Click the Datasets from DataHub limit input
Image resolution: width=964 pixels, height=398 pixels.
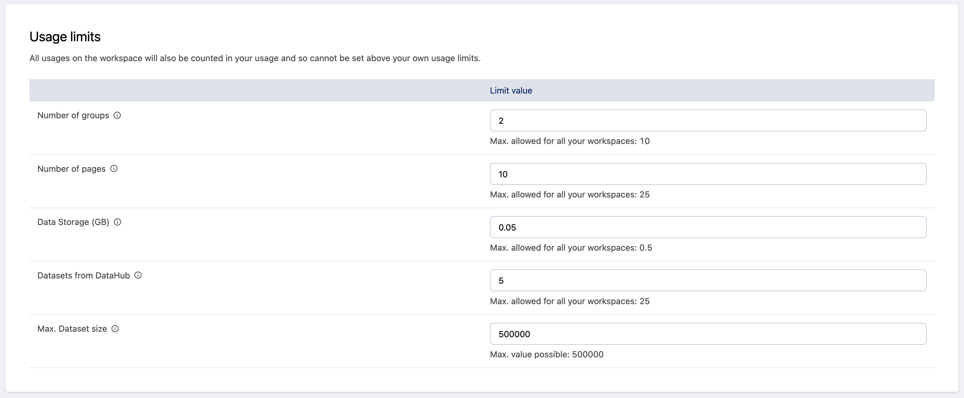pyautogui.click(x=708, y=280)
